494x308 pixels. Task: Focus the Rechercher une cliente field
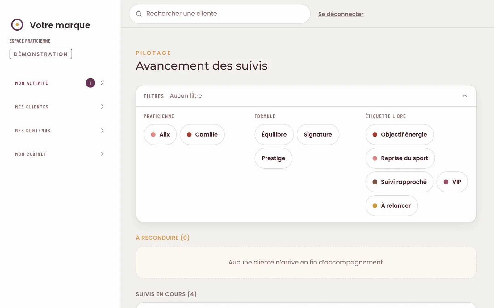220,14
